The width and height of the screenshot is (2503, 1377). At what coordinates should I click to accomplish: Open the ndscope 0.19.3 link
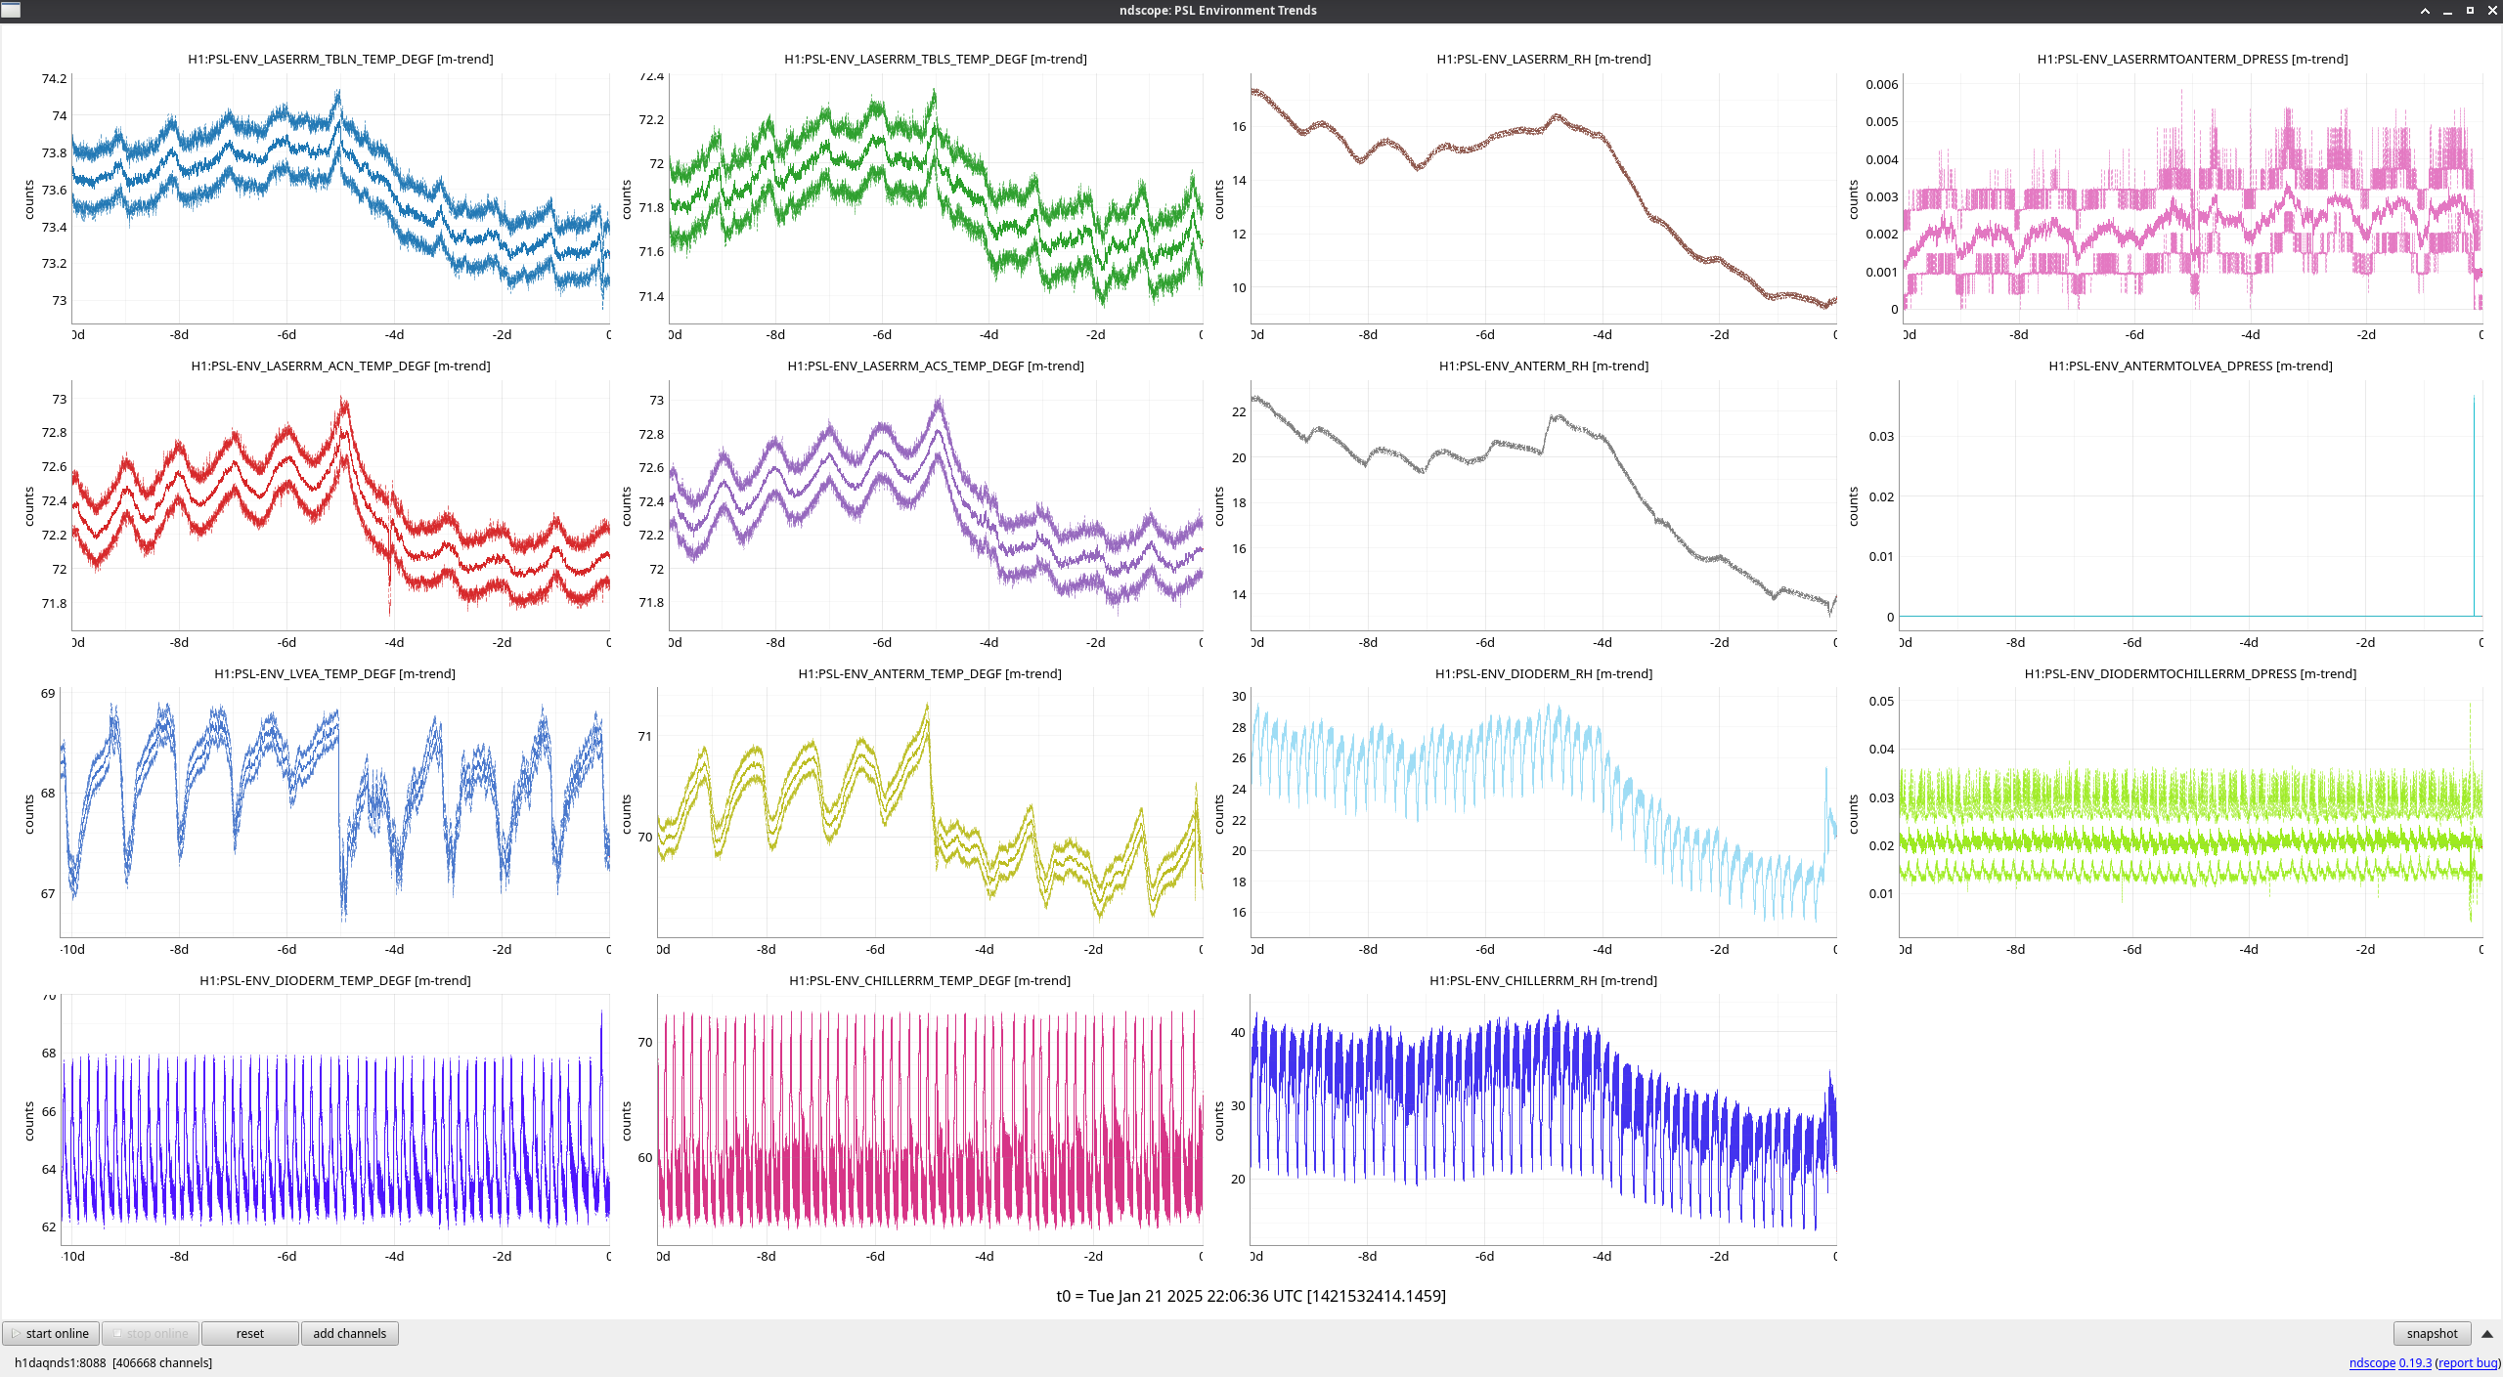tap(2390, 1362)
